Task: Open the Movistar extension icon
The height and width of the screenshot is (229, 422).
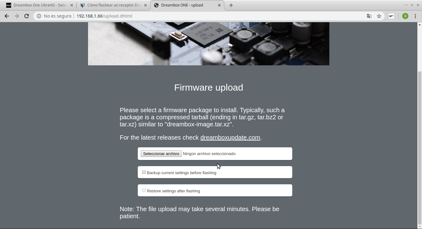Action: click(x=391, y=16)
